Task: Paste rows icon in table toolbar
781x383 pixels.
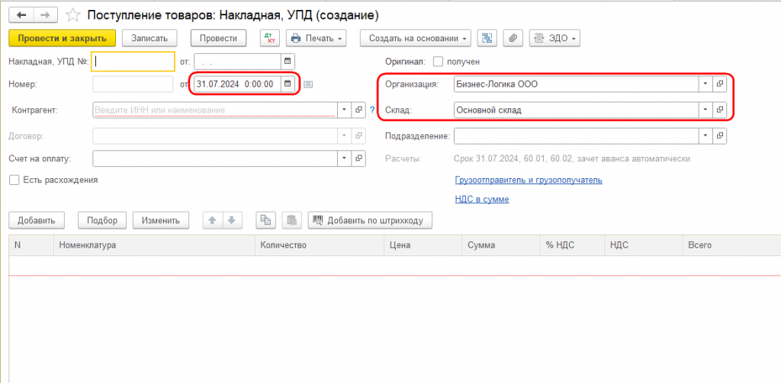Action: (x=292, y=220)
